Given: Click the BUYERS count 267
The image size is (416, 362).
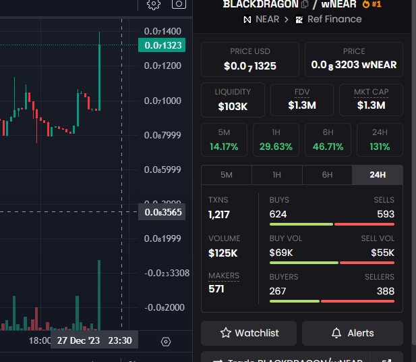Looking at the screenshot, I should 278,291.
